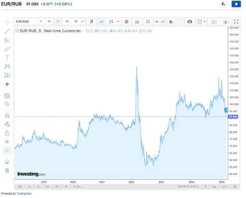
Task: Click the EUR/RUB symbol search field
Action: pyautogui.click(x=26, y=22)
